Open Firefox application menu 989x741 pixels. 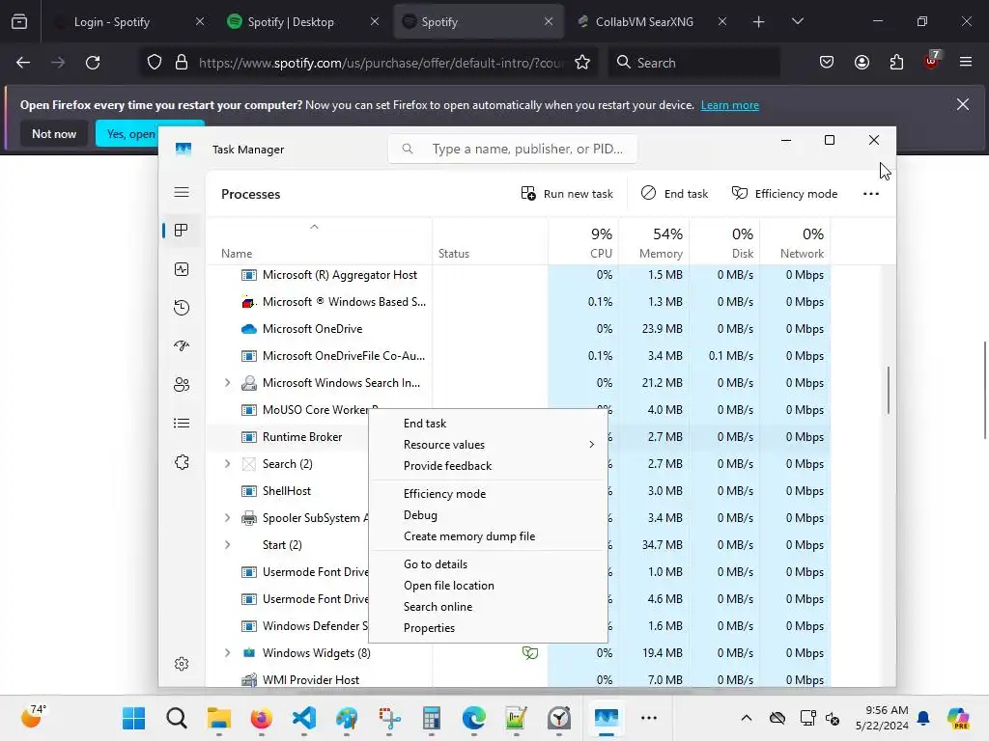click(966, 63)
